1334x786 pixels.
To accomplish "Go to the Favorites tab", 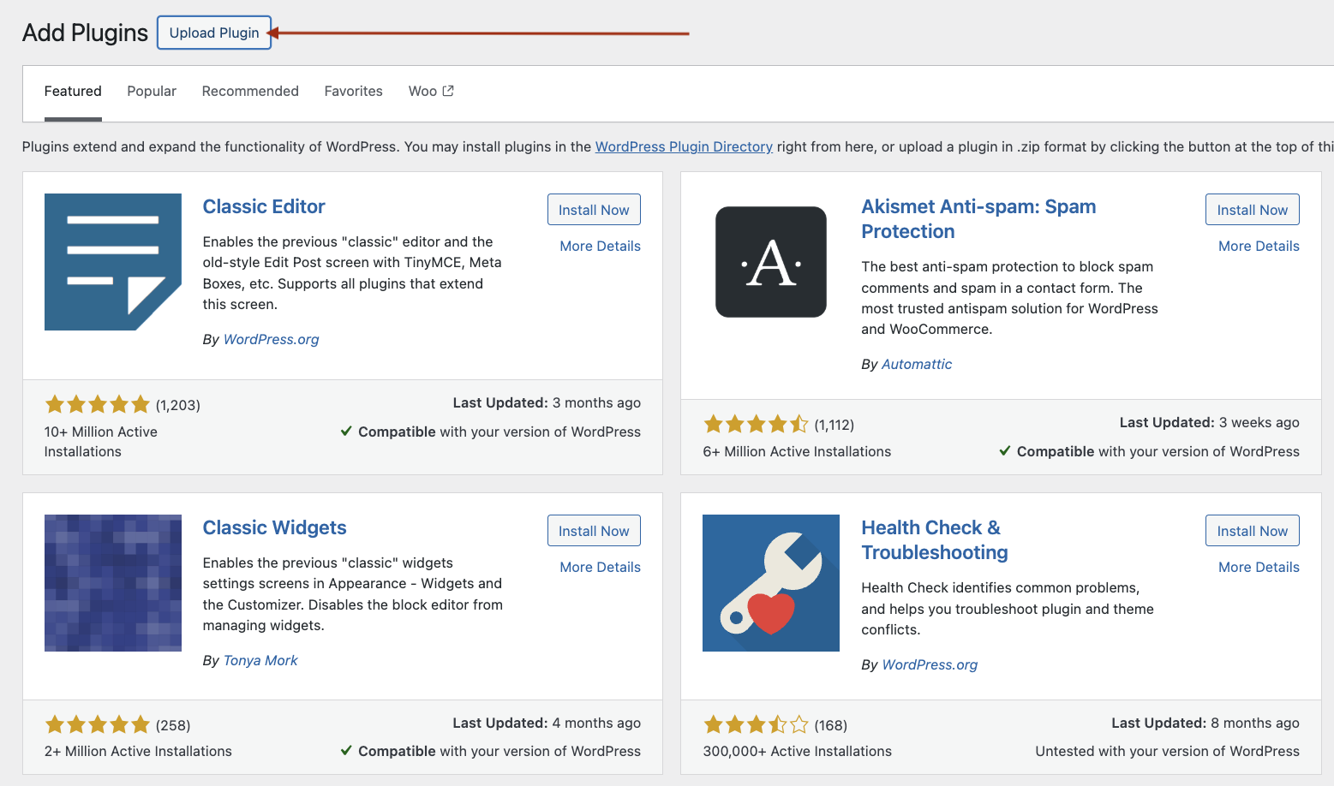I will tap(354, 91).
